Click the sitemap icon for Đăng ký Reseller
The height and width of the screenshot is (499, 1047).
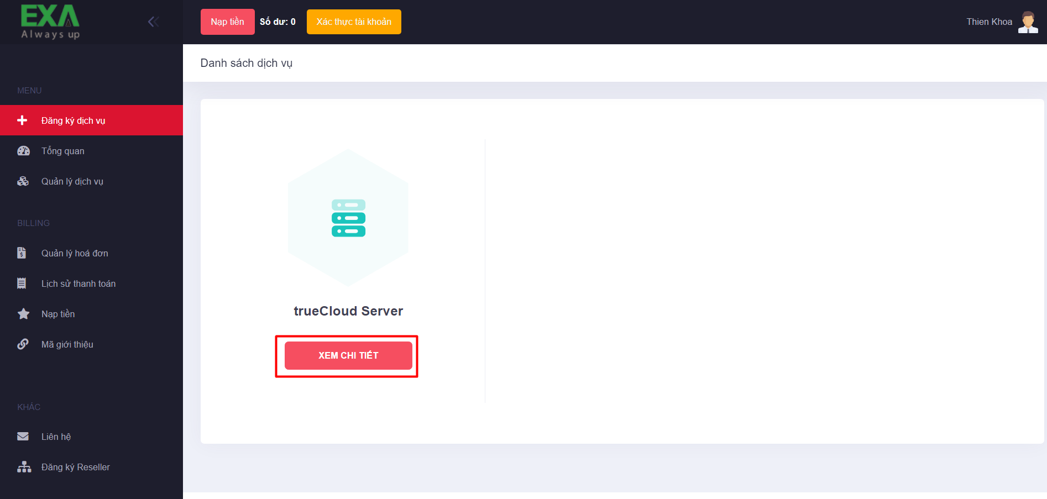point(24,467)
